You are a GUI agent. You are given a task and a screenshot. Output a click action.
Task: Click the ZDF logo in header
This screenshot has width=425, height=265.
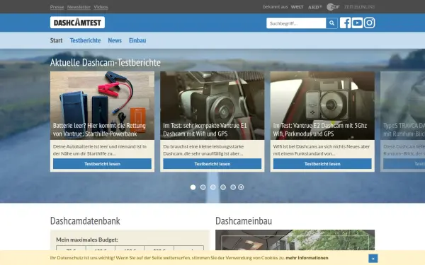(333, 7)
